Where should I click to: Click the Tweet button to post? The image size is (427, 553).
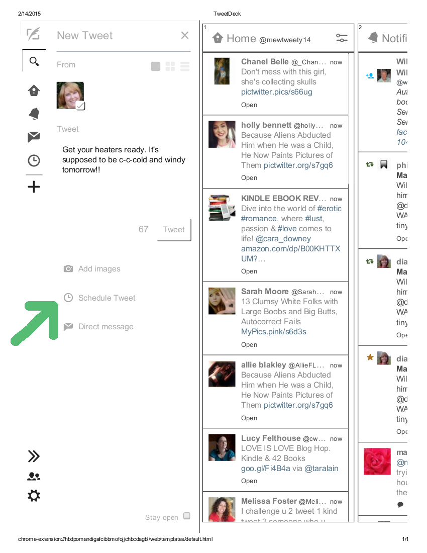(x=174, y=230)
